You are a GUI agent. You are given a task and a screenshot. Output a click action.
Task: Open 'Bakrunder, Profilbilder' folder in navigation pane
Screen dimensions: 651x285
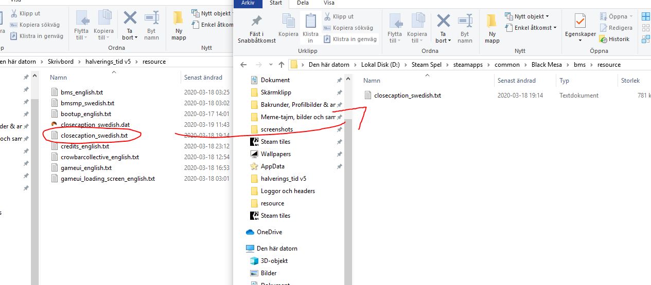coord(298,105)
